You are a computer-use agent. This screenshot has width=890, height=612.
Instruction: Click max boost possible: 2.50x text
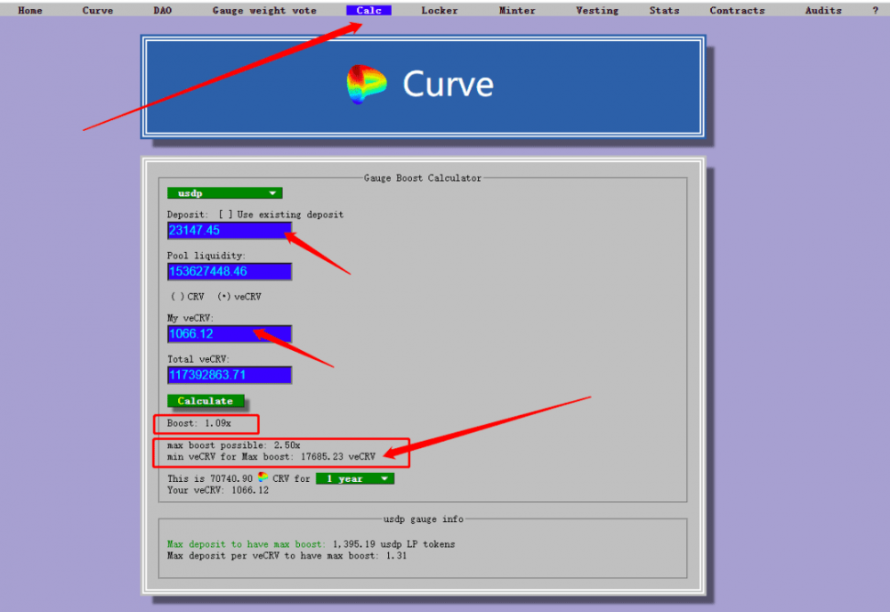tap(233, 445)
